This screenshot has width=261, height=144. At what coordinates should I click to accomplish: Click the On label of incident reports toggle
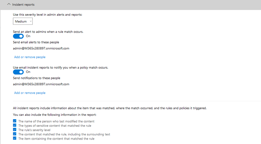(28, 72)
